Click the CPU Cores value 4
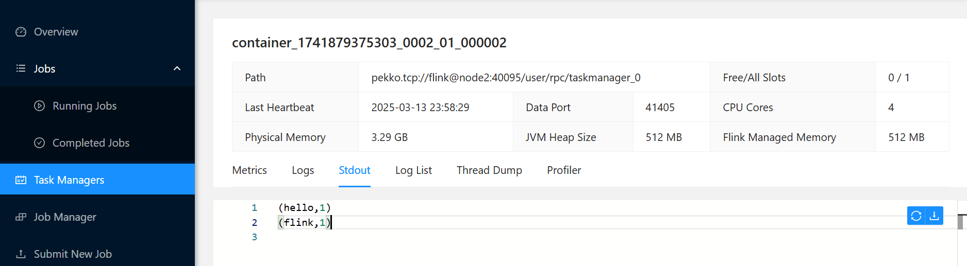The height and width of the screenshot is (266, 967). [x=891, y=108]
